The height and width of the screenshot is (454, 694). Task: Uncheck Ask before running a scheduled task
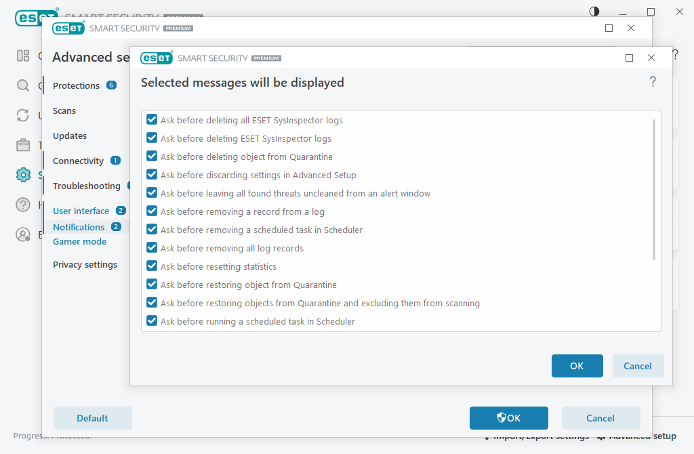(x=152, y=321)
